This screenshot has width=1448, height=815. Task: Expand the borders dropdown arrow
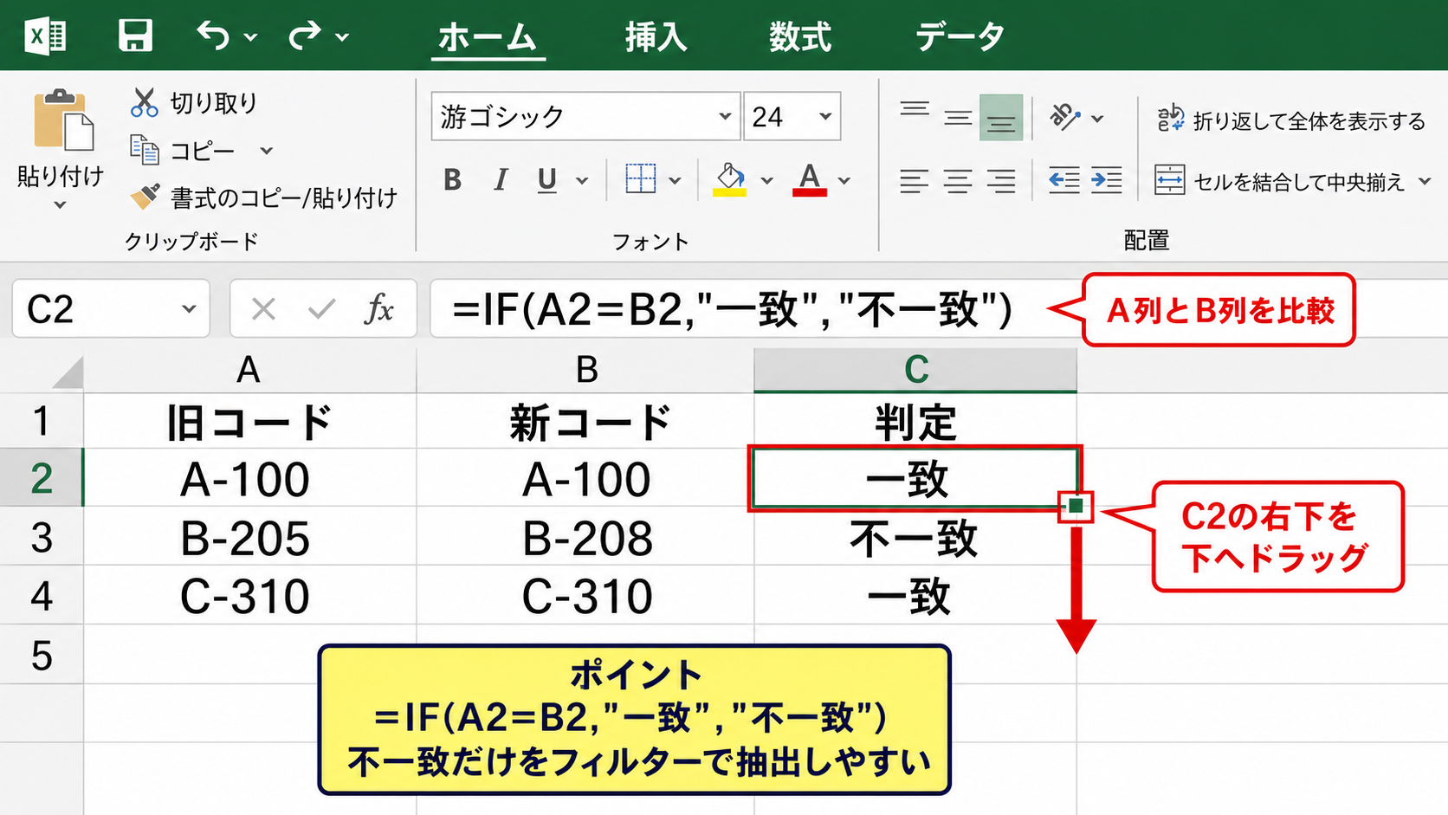(675, 181)
